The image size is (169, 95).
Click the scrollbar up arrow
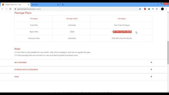[168, 12]
